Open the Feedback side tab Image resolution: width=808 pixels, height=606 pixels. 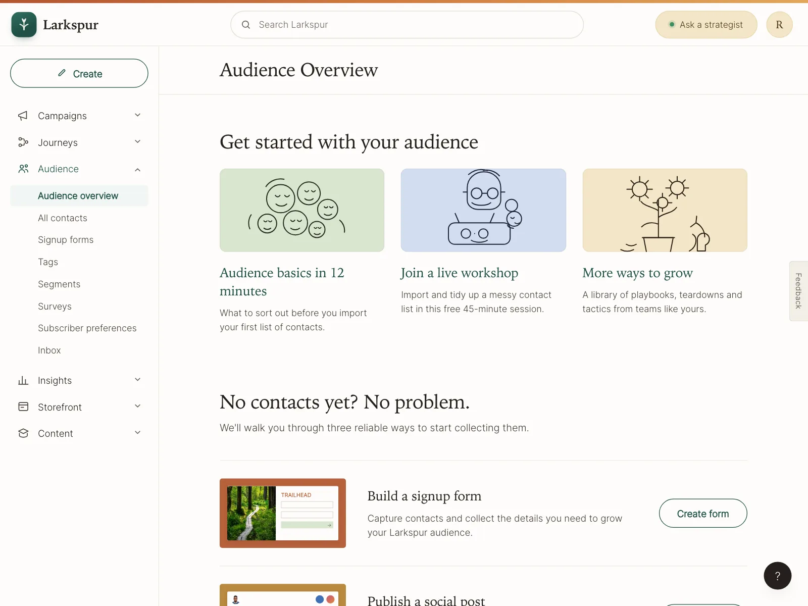798,291
